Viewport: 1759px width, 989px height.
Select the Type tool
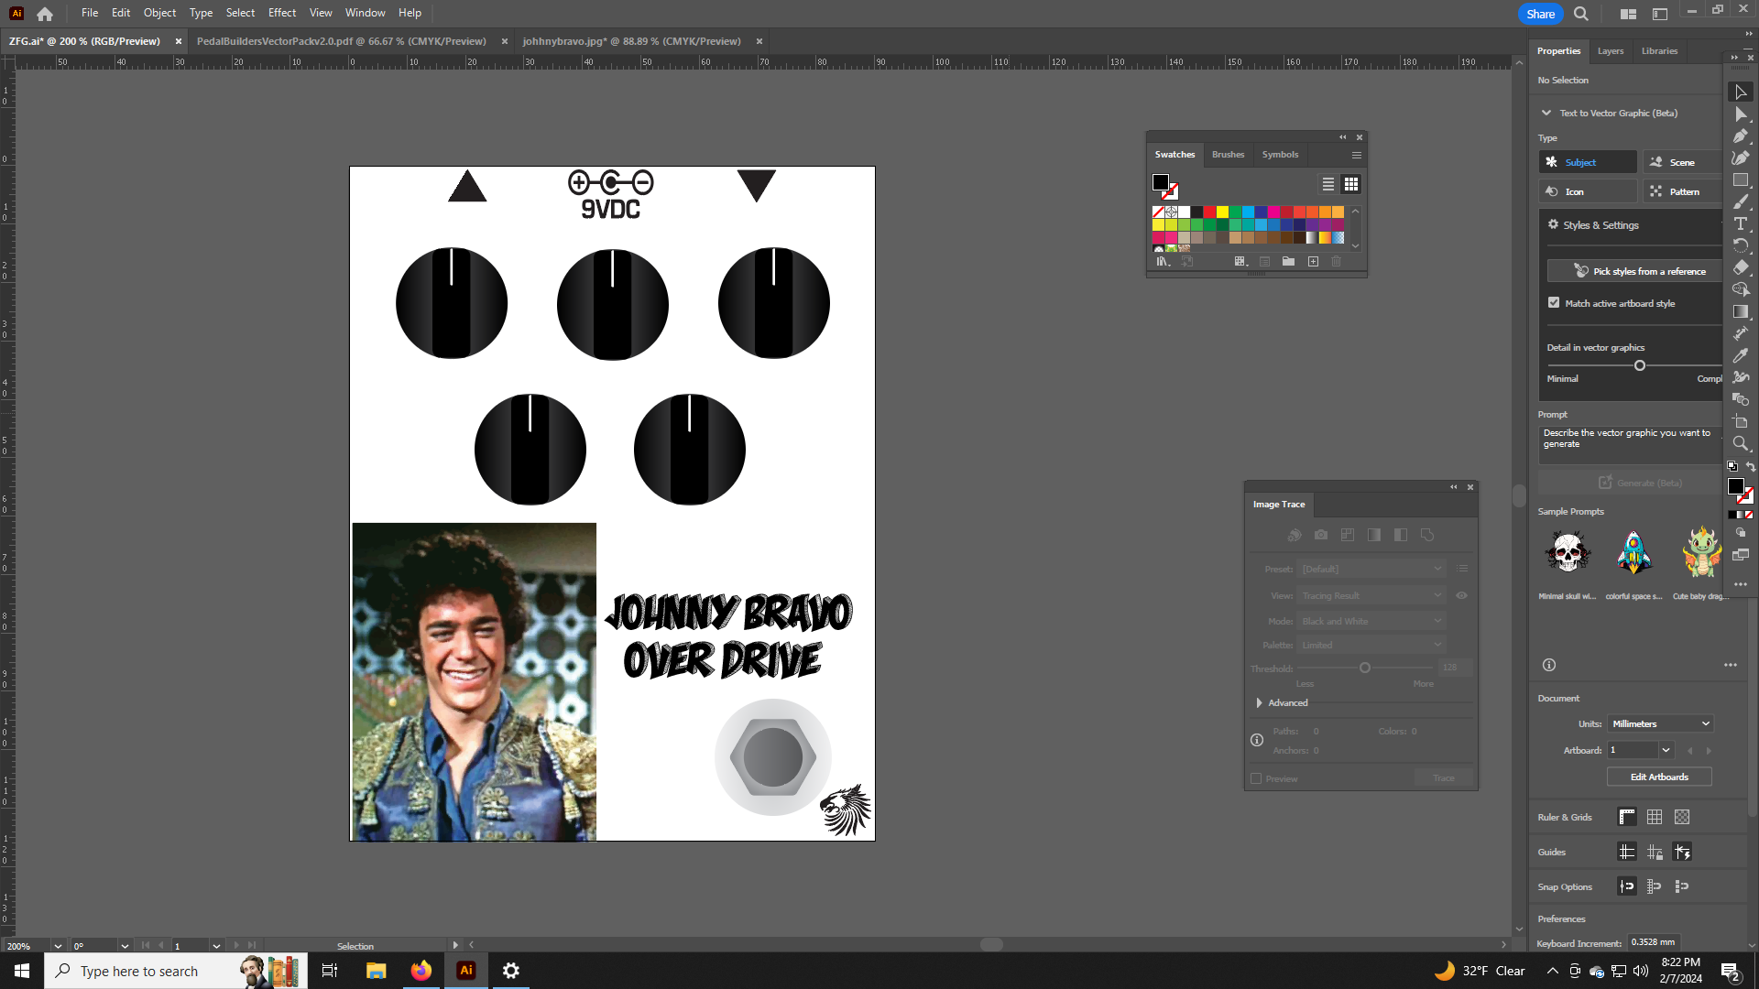[x=1741, y=224]
